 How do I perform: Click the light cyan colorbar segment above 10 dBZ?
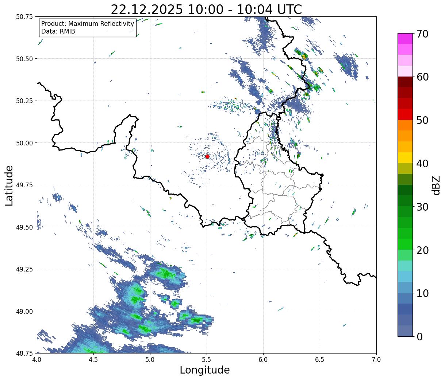pos(405,277)
